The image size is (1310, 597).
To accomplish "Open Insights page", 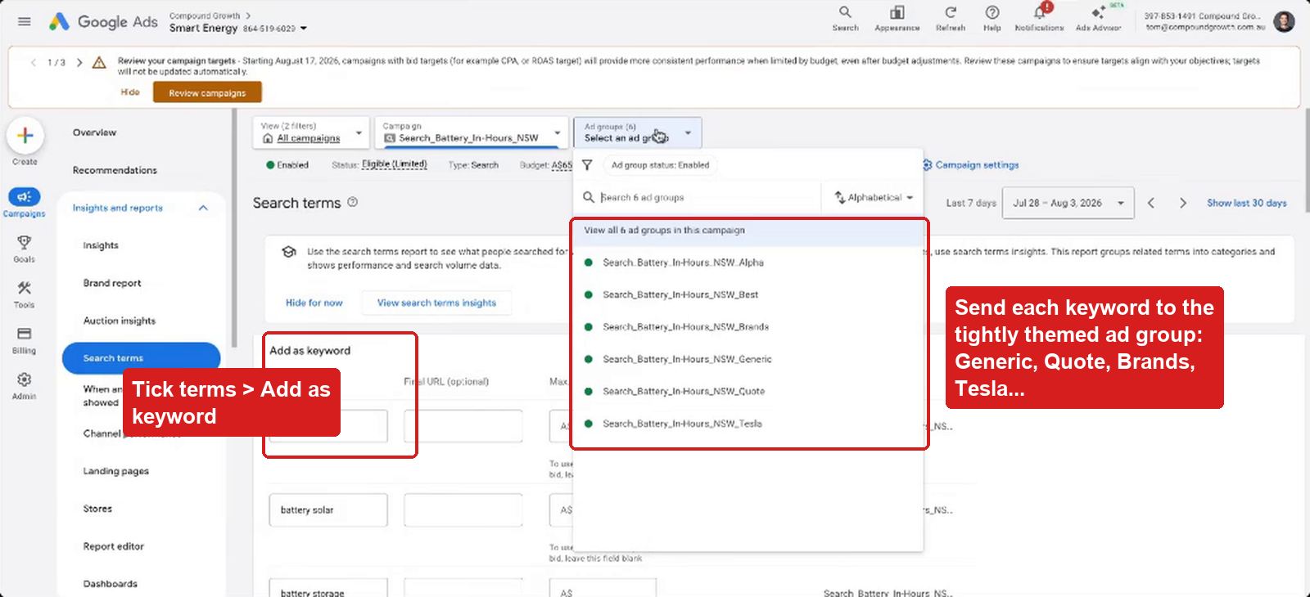I will pos(101,245).
